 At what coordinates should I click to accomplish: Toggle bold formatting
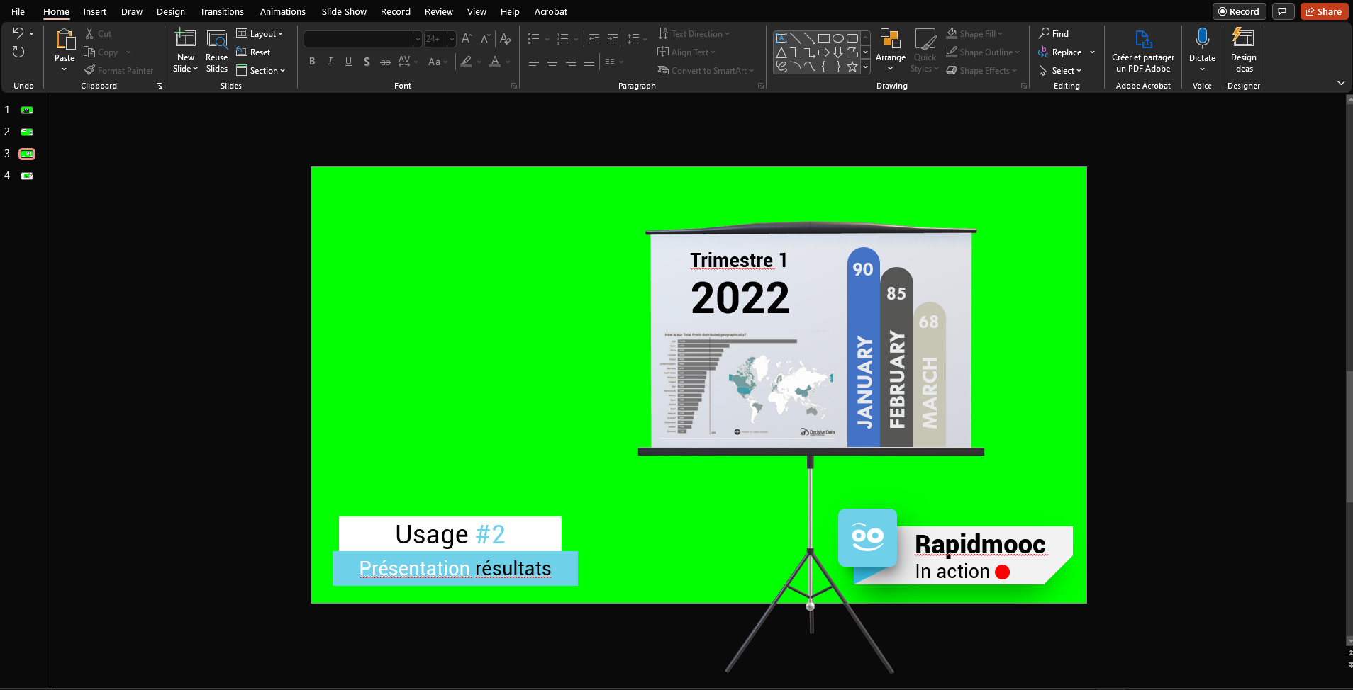pyautogui.click(x=312, y=62)
